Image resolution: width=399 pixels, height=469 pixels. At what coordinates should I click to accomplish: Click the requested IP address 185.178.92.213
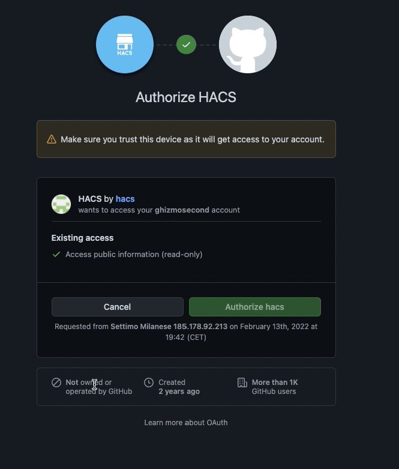(200, 326)
